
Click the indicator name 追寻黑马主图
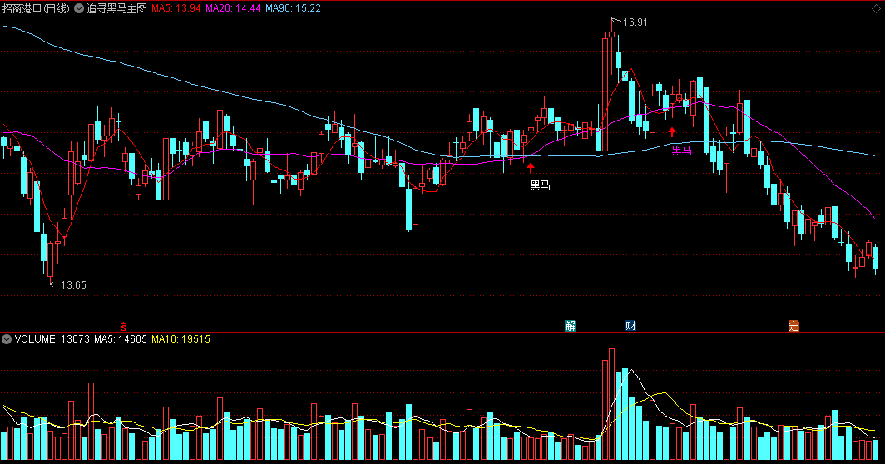click(x=116, y=8)
